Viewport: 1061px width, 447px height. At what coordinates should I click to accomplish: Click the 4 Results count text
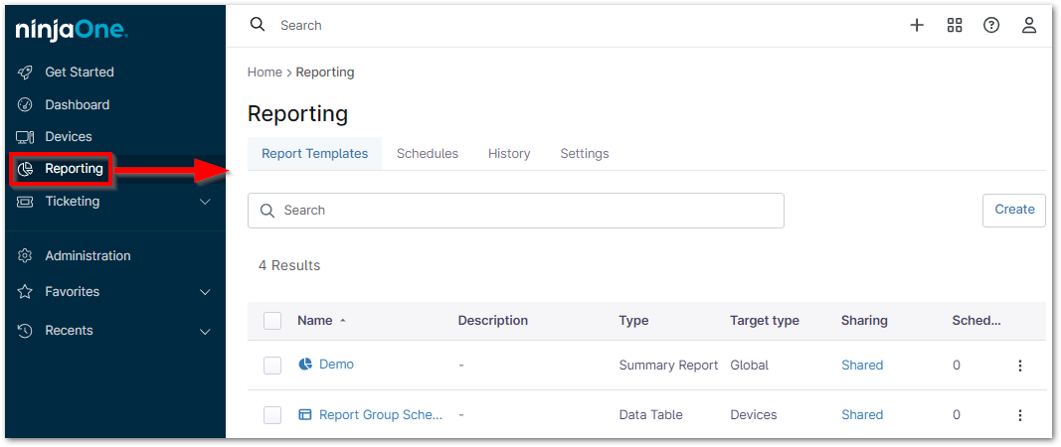(289, 266)
